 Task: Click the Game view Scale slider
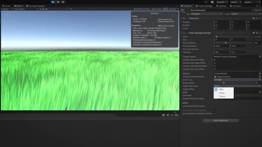pyautogui.click(x=58, y=9)
